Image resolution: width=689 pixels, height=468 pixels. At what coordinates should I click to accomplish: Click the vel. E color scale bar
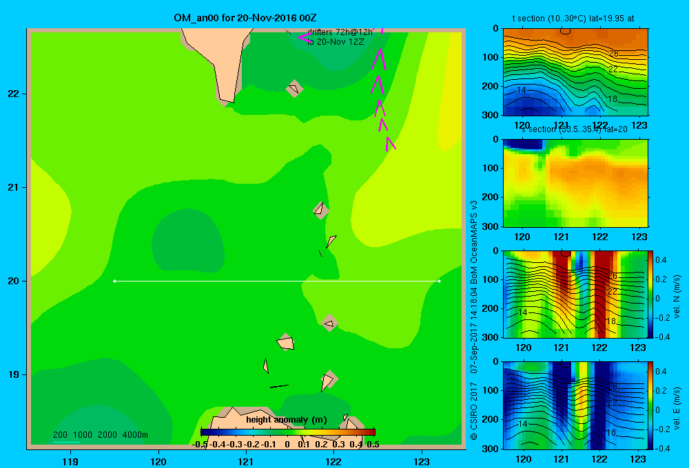pos(650,405)
